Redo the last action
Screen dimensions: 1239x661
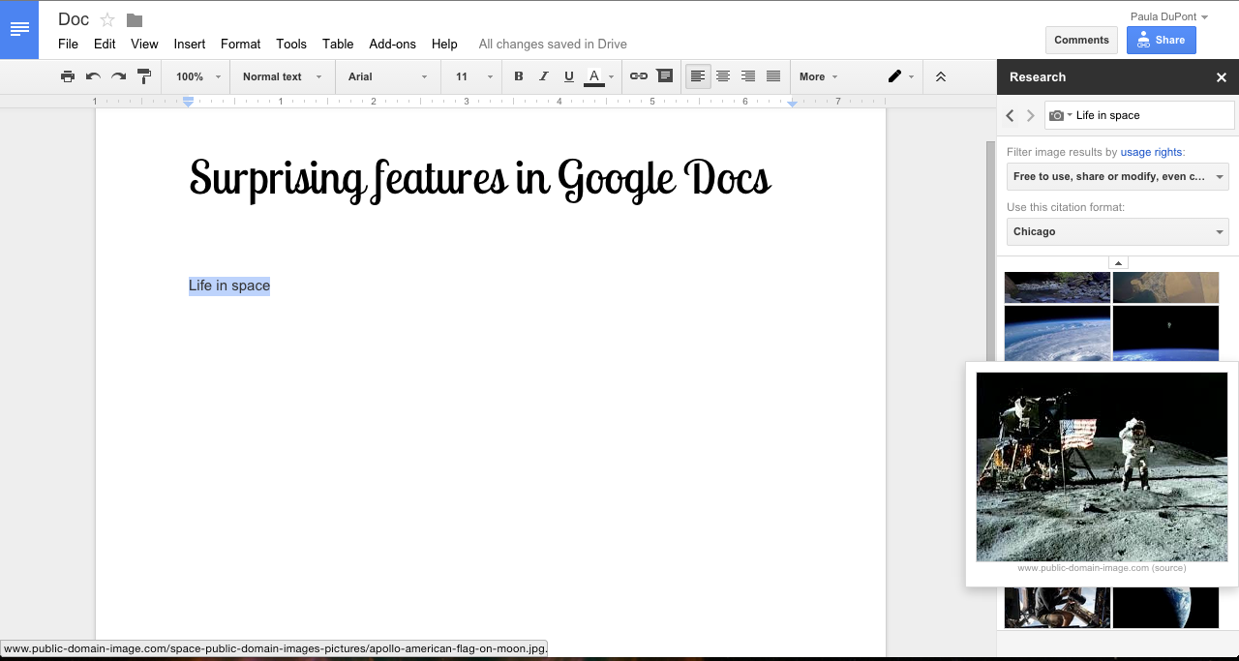click(118, 76)
